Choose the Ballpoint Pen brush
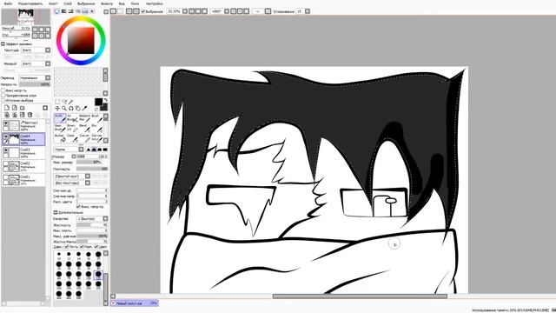556x313 pixels. pyautogui.click(x=84, y=118)
